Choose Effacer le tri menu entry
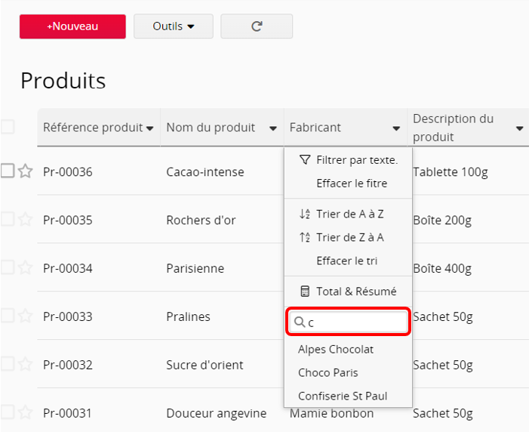This screenshot has height=432, width=532. pyautogui.click(x=347, y=261)
